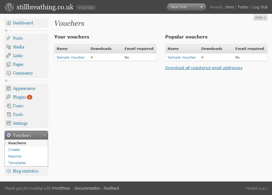Click the Name header in Your vouchers
Viewport: 272px width, 195px height.
point(62,49)
